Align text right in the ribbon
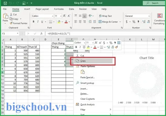Image resolution: width=166 pixels, height=116 pixels. pos(85,22)
